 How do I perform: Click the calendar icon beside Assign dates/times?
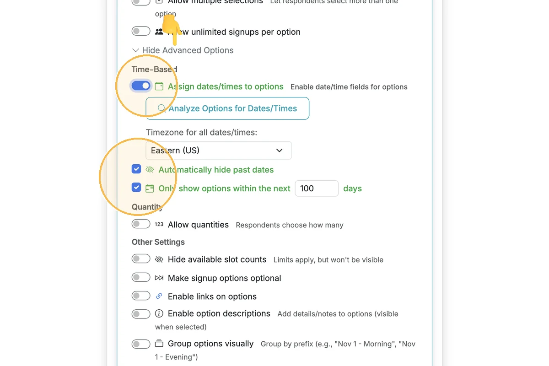(159, 86)
